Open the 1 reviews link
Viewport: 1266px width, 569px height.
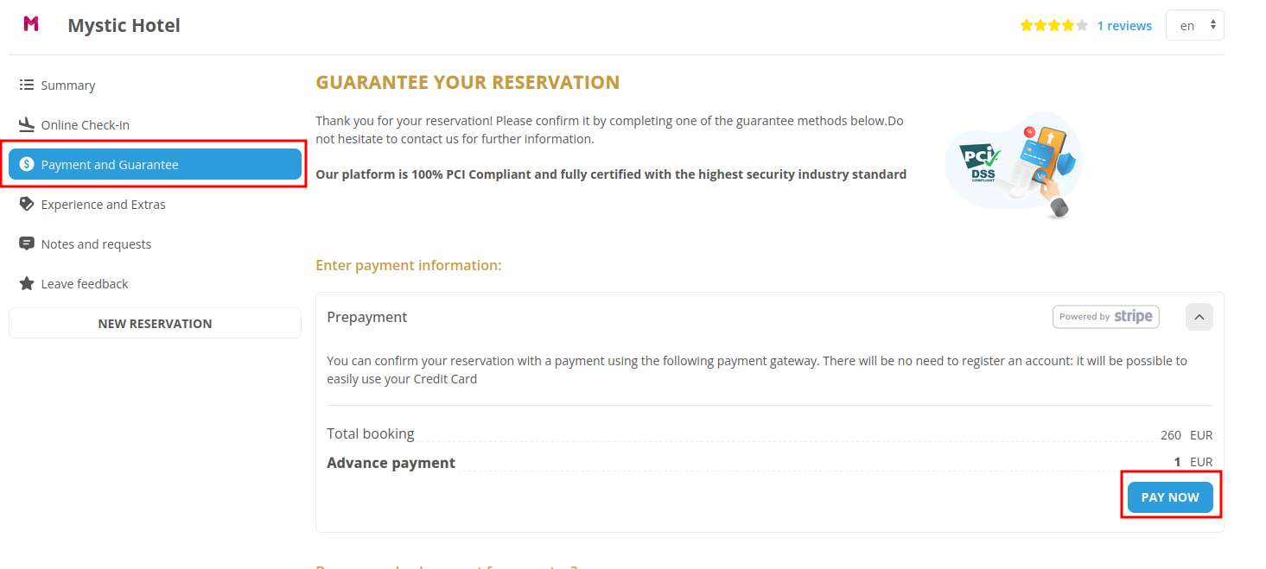pyautogui.click(x=1123, y=26)
